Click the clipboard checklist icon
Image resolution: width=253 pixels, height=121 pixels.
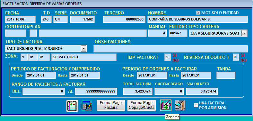[x=72, y=106]
